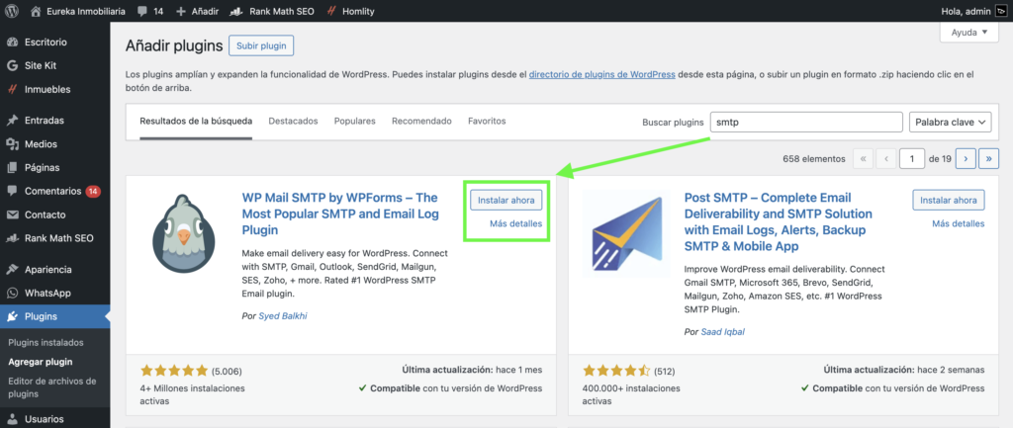
Task: Go to Plugins instalados
Action: coord(46,342)
